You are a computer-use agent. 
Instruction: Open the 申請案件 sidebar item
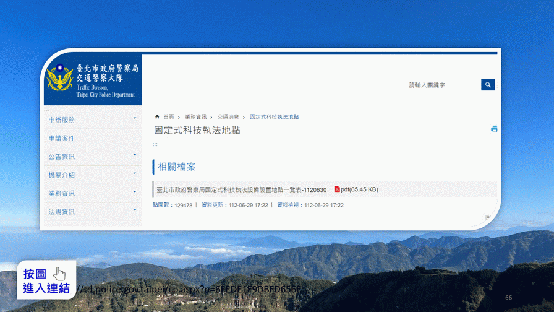point(62,138)
